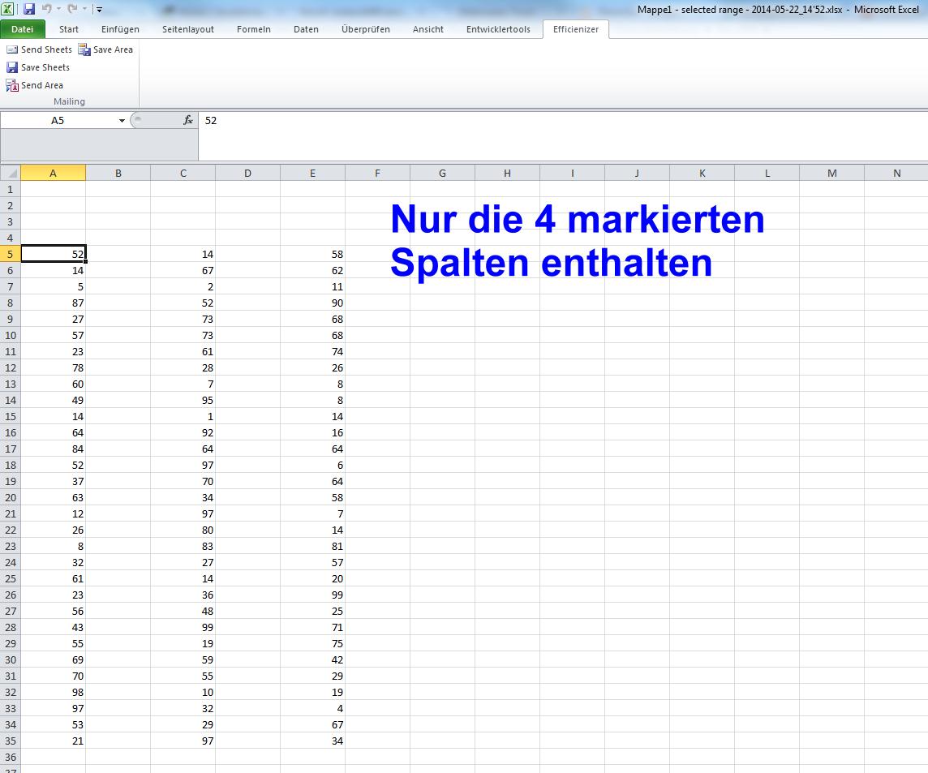Redo action in quick access toolbar
Screen dimensions: 928x773
[72, 9]
